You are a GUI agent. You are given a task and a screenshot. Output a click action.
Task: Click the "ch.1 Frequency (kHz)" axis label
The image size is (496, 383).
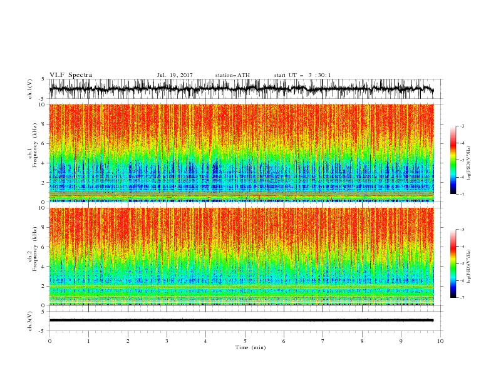click(x=33, y=146)
